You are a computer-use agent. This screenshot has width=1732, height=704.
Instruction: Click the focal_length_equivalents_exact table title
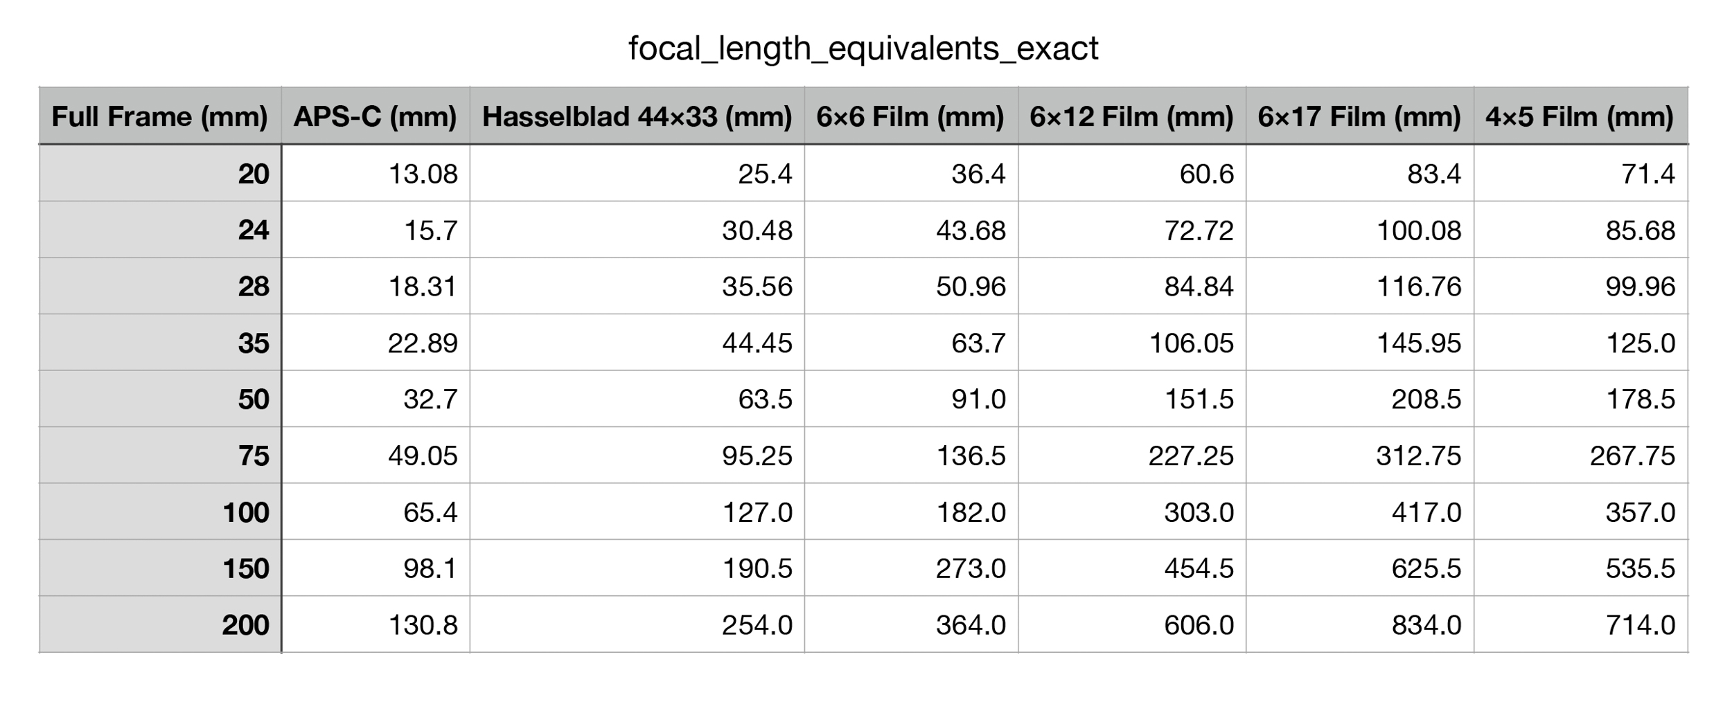[x=863, y=48]
